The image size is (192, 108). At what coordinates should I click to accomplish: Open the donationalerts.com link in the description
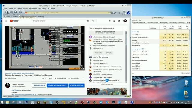coord(24,94)
